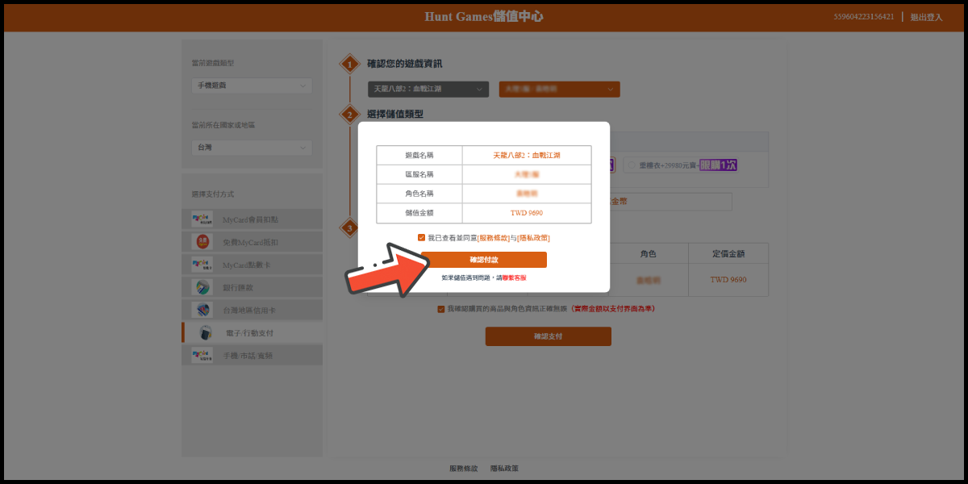
Task: Click the 電子/行動支付 wallet icon
Action: tap(206, 332)
